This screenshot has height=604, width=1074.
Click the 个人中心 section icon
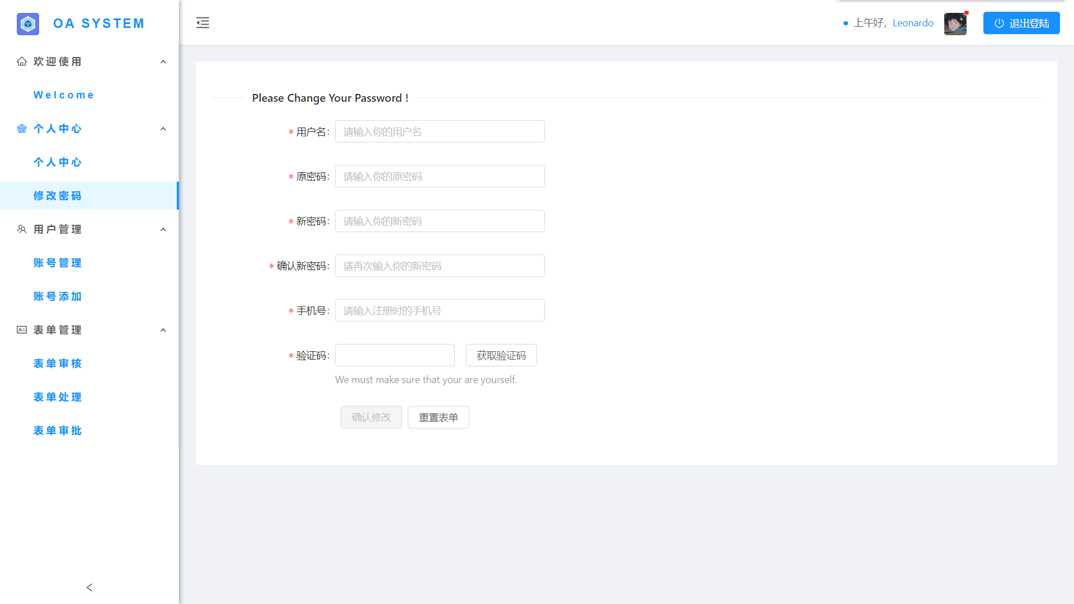[22, 129]
